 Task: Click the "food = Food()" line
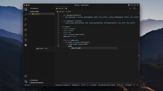point(69,31)
